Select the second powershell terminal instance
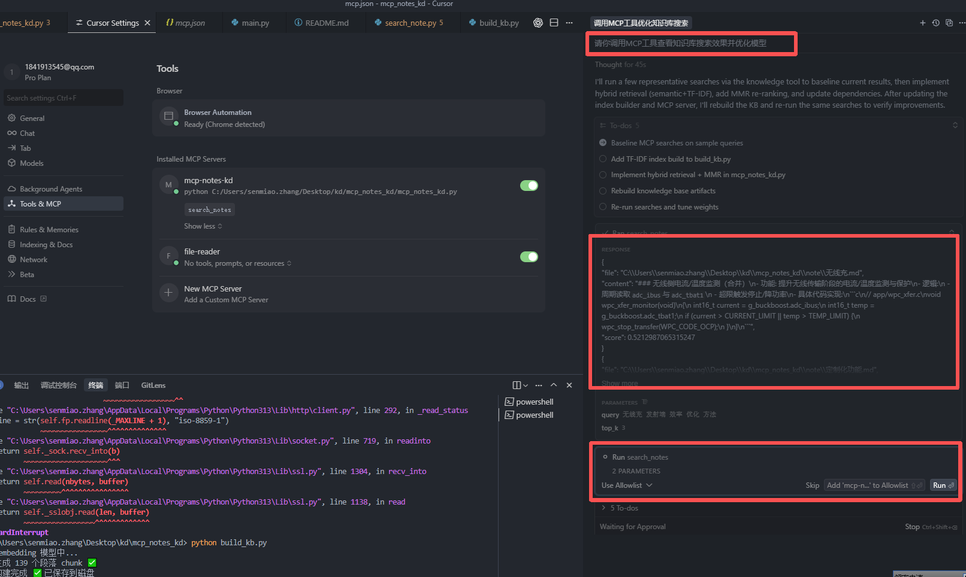Viewport: 966px width, 577px height. tap(529, 415)
